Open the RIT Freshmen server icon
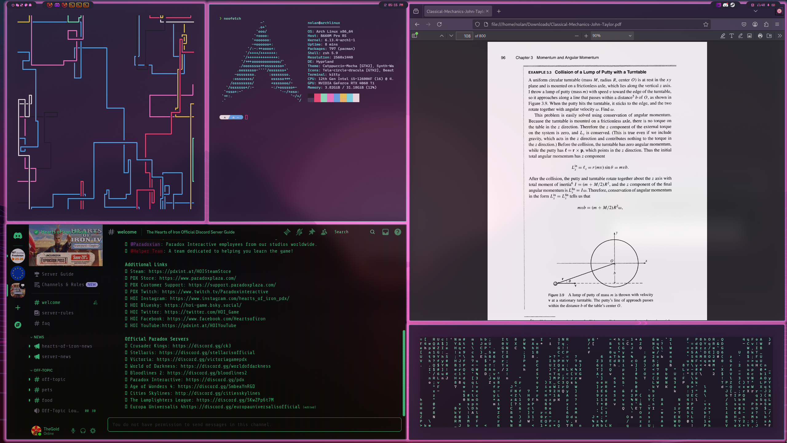The image size is (787, 443). (x=18, y=255)
